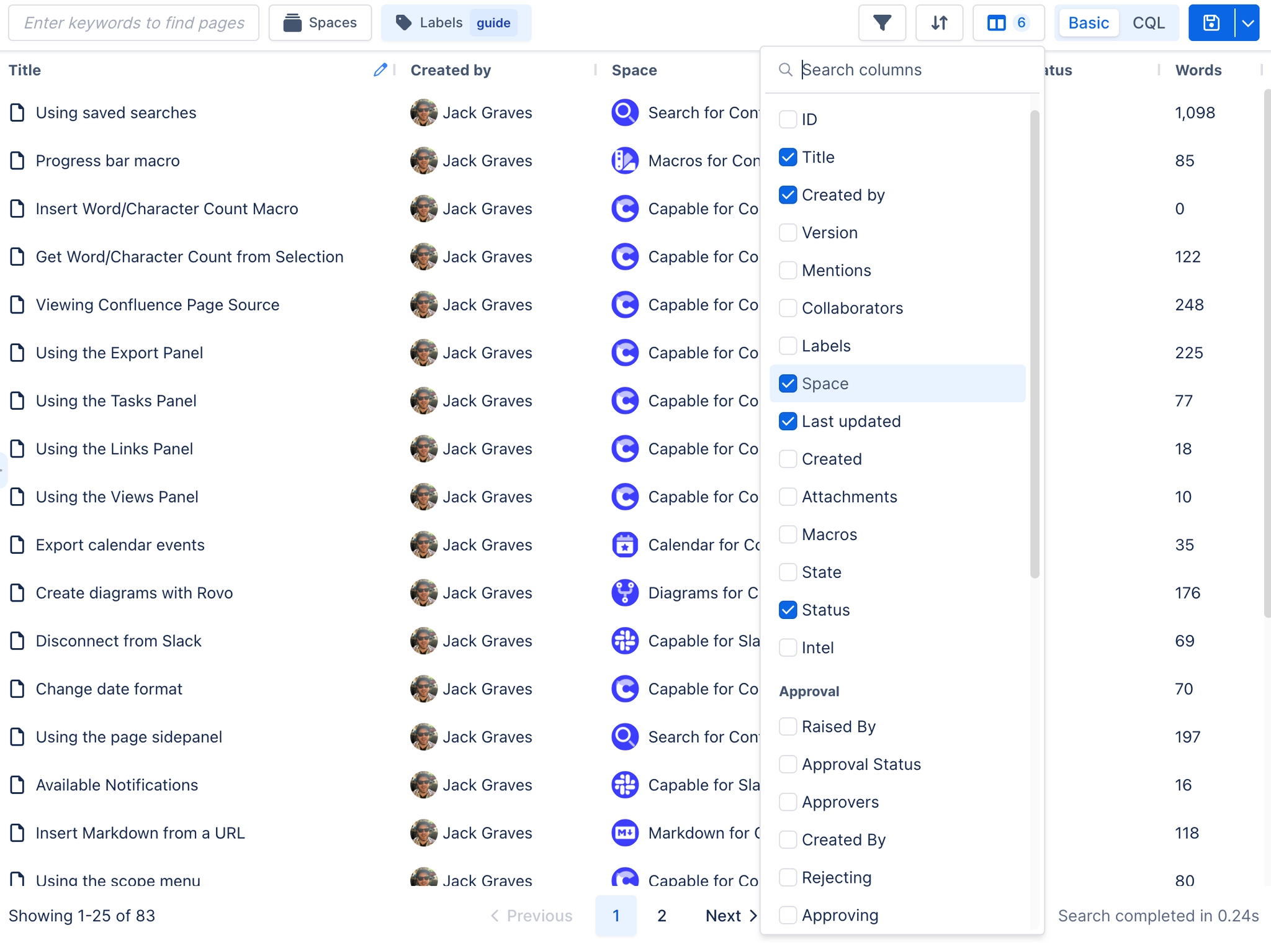Screen dimensions: 1271x943
Task: Open the Using saved searches page
Action: tap(116, 113)
